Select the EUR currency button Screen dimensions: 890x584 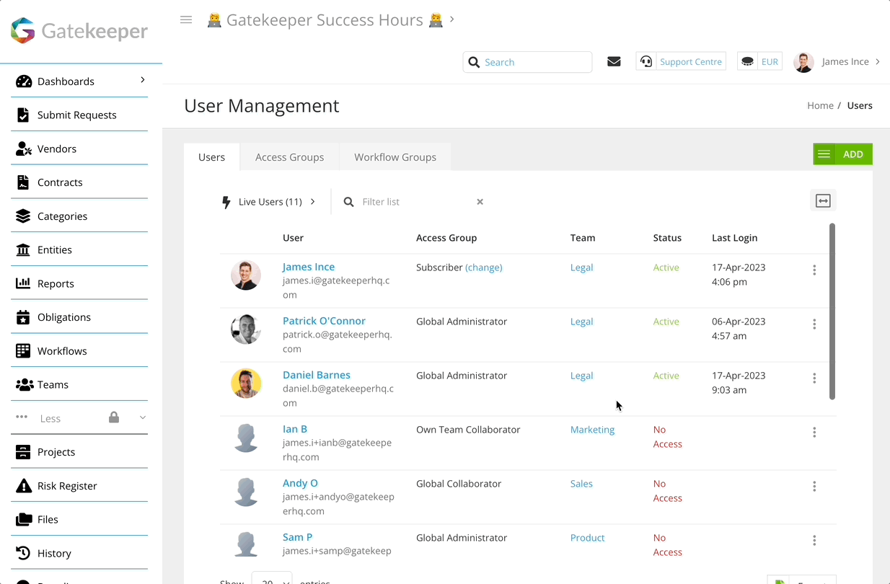point(770,62)
